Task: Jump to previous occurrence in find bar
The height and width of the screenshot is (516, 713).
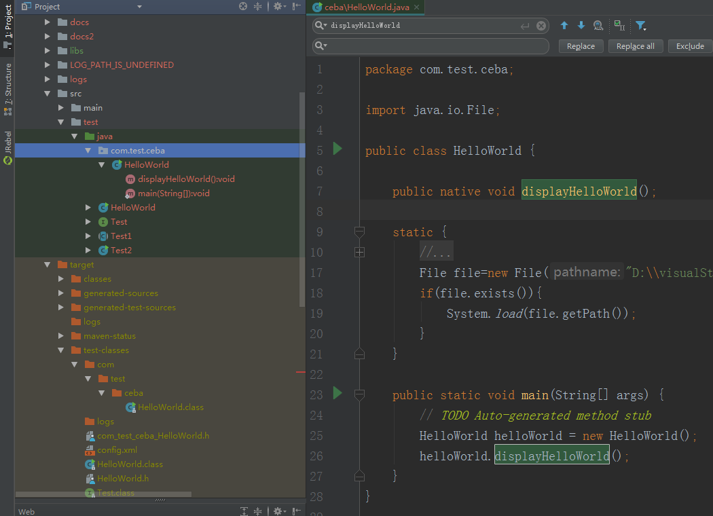Action: click(564, 25)
